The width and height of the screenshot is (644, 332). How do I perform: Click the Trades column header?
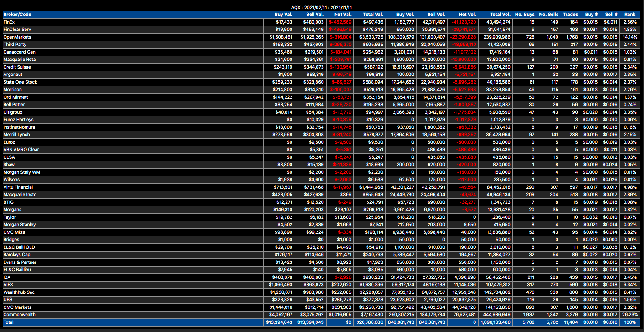click(x=570, y=15)
